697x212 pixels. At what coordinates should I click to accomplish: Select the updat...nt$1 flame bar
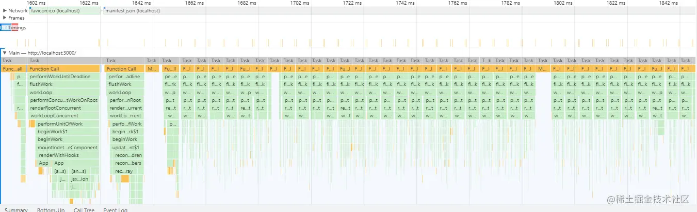126,148
